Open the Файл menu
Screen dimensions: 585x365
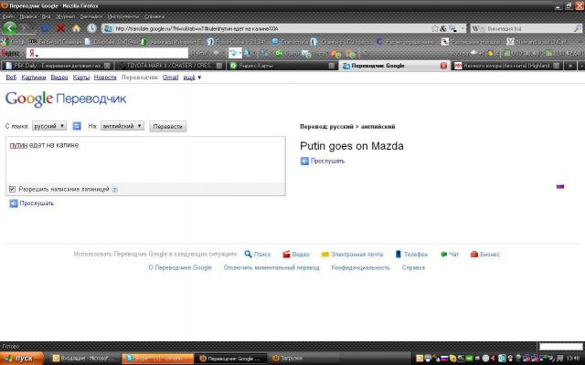point(8,16)
